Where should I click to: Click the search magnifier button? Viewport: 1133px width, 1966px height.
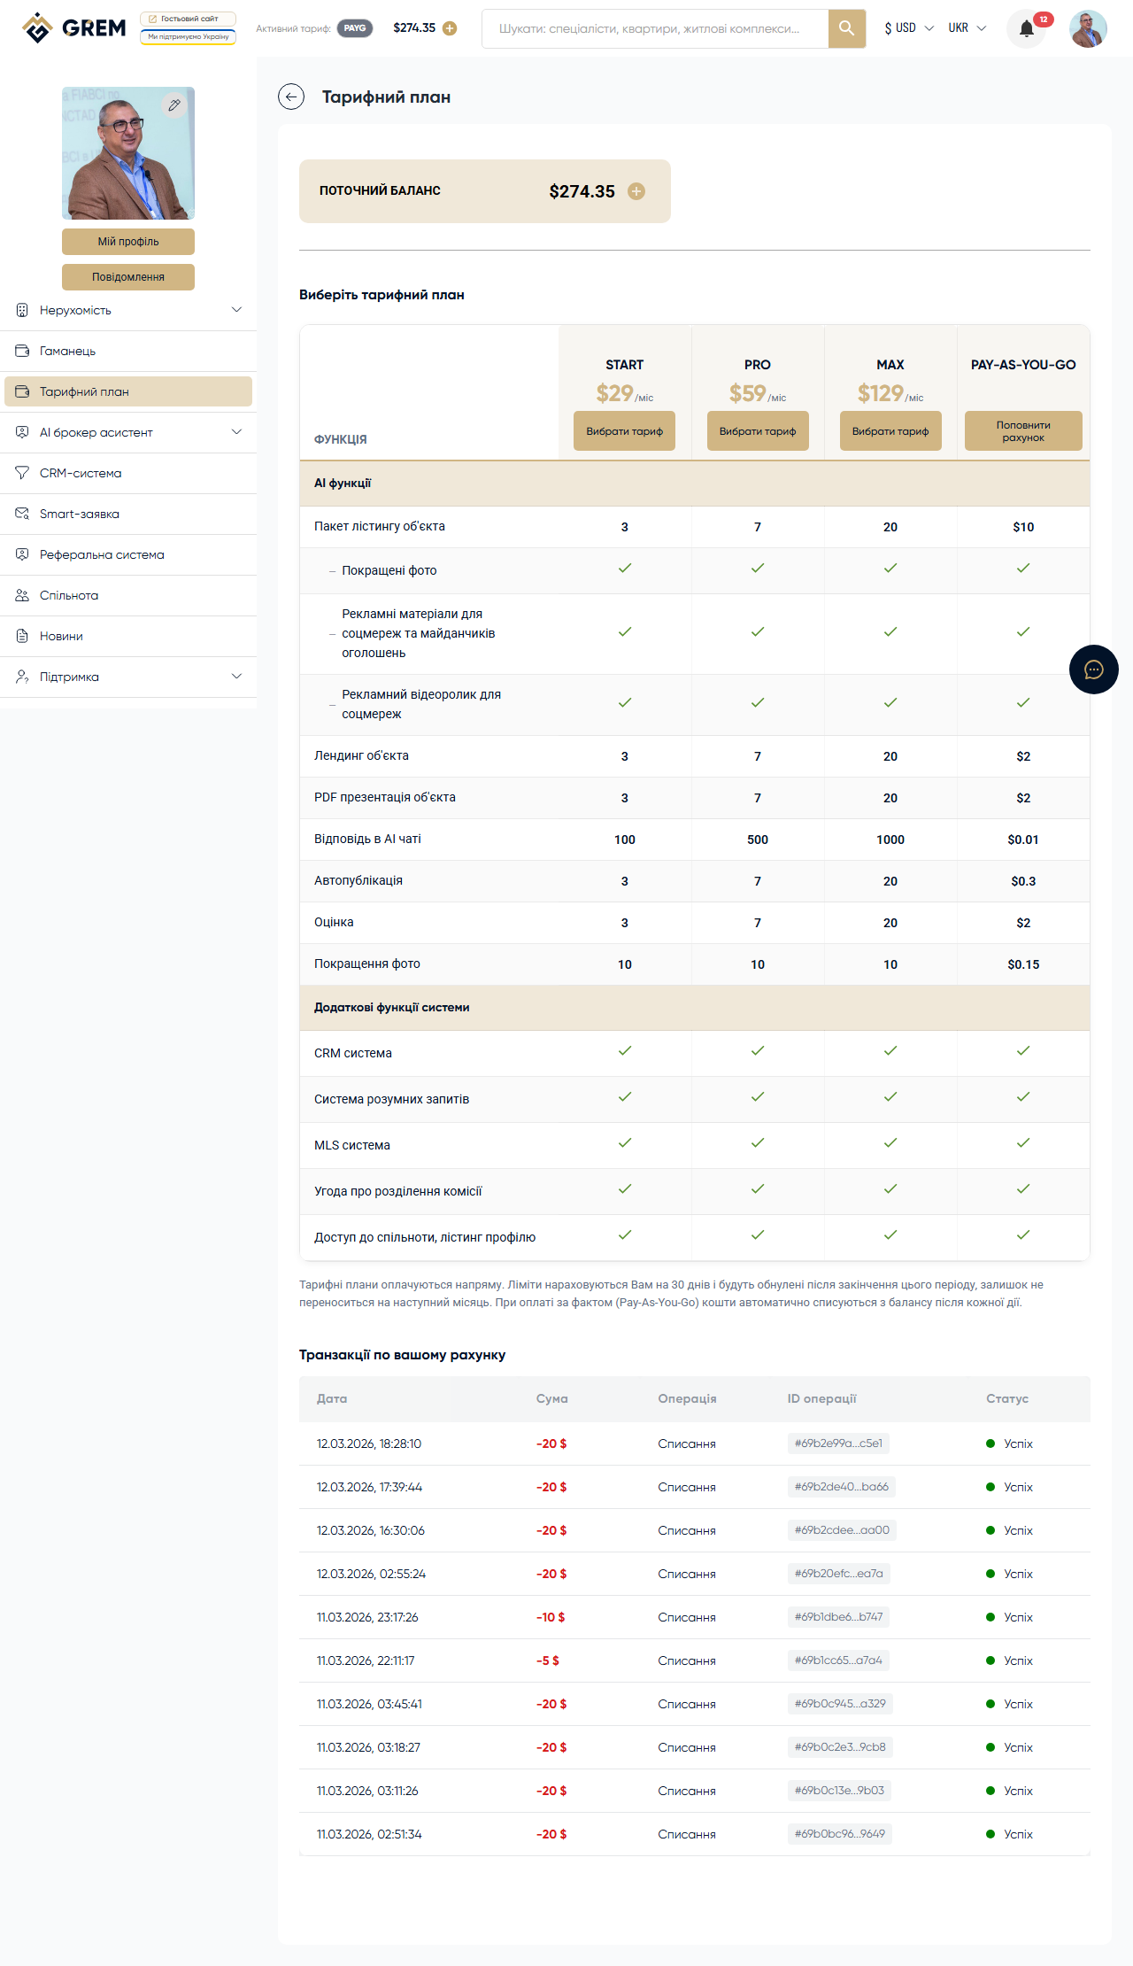[846, 28]
